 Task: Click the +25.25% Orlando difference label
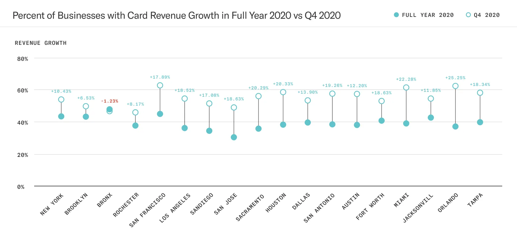point(455,78)
